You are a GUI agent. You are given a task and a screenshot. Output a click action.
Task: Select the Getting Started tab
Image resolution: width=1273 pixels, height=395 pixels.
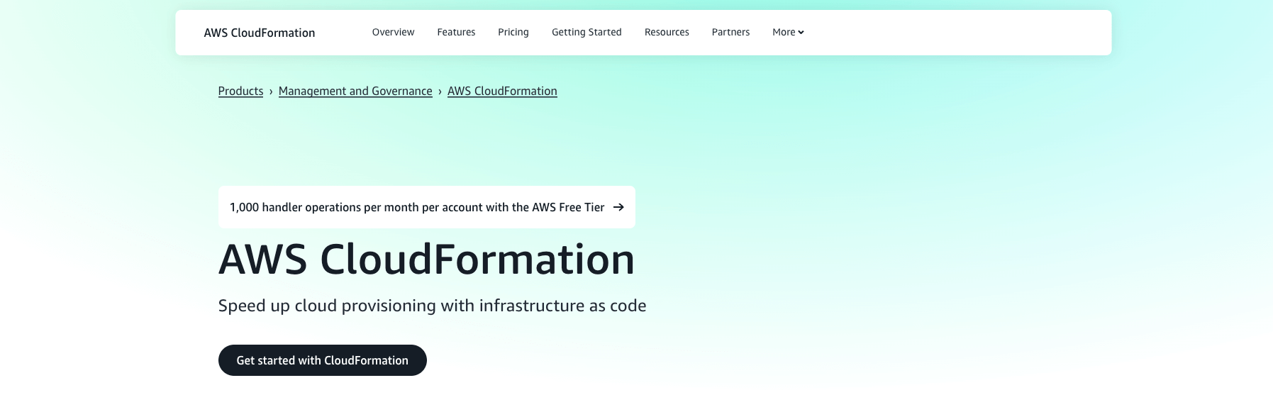(587, 33)
